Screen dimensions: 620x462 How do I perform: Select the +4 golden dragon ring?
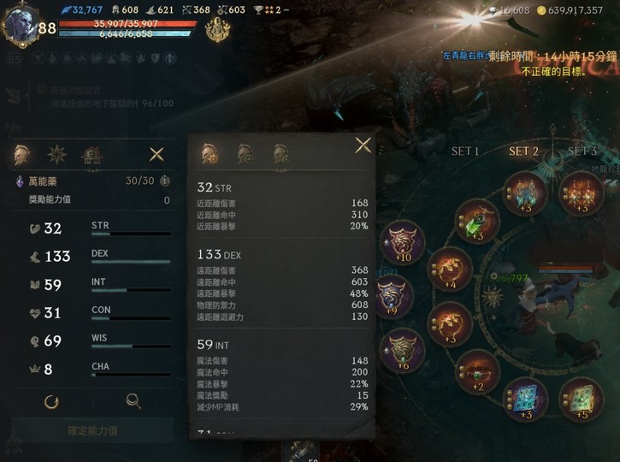[x=451, y=269]
